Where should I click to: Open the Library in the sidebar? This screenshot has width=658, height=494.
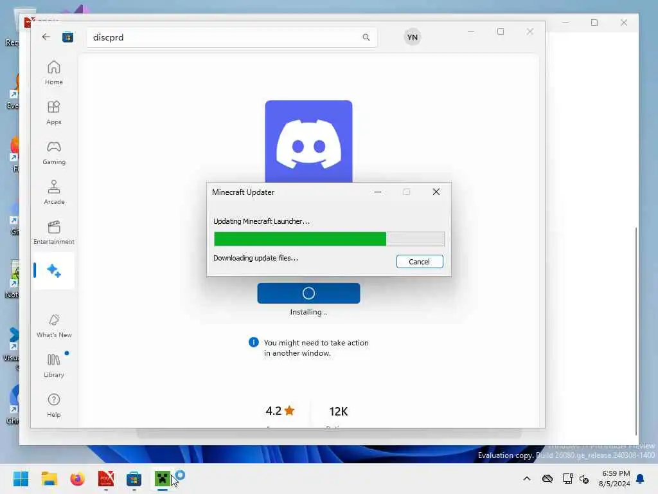tap(54, 365)
